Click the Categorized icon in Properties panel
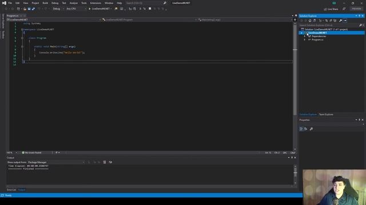The width and height of the screenshot is (366, 205). pos(301,129)
